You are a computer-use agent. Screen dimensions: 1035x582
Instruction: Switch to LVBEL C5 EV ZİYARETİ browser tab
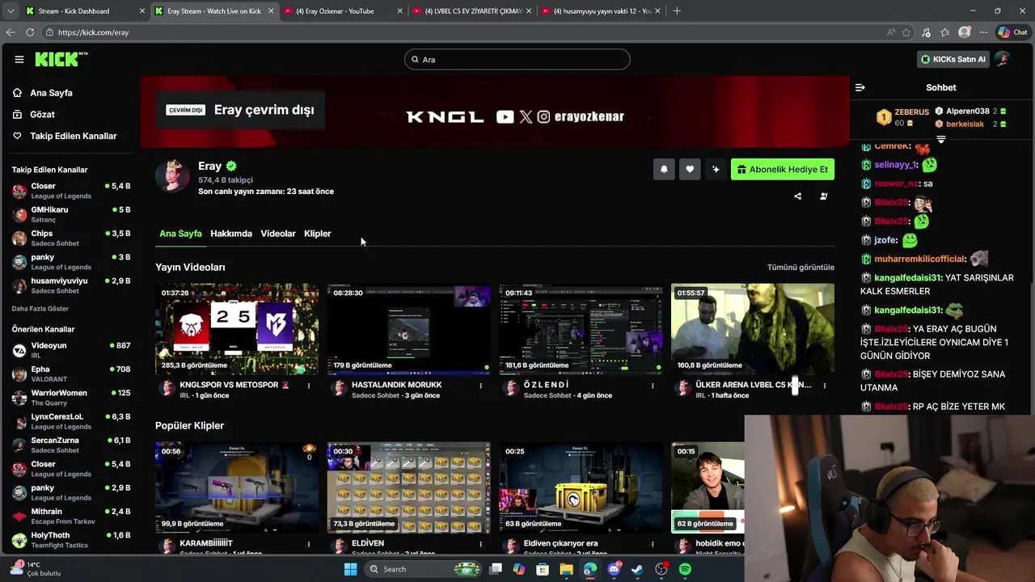click(471, 11)
